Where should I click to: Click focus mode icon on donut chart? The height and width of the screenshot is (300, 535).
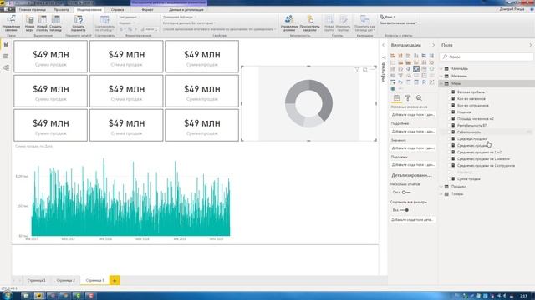coord(365,69)
